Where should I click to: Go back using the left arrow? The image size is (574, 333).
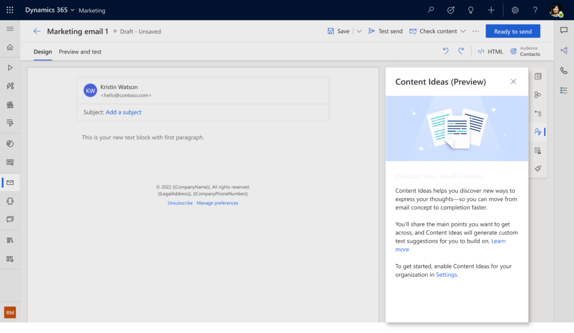click(x=37, y=31)
